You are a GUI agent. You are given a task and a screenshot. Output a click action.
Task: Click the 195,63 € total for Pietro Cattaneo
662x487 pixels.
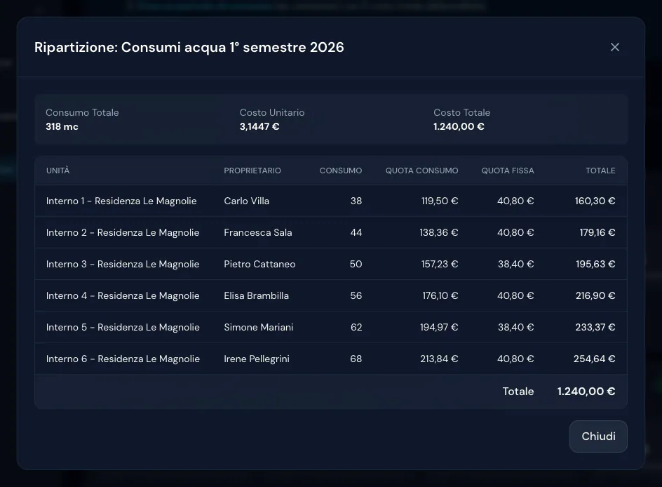[595, 265]
